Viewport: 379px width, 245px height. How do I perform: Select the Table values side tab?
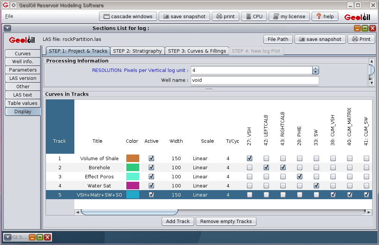pos(23,103)
